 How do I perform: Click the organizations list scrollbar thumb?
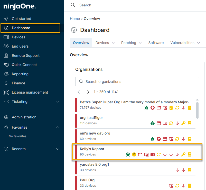(x=197, y=110)
